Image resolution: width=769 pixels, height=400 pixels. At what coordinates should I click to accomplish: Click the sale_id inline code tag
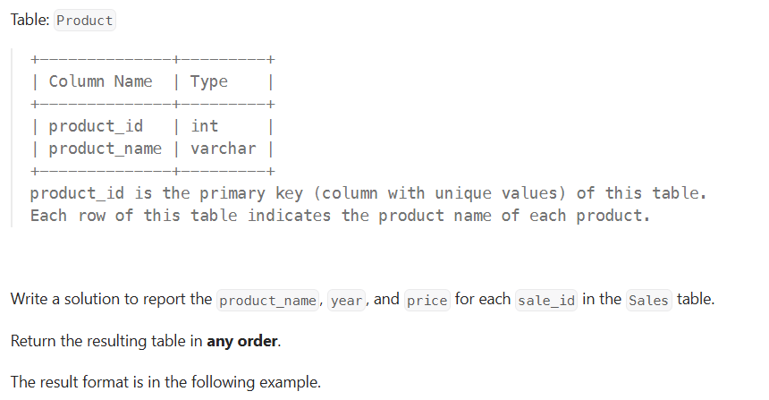(547, 301)
